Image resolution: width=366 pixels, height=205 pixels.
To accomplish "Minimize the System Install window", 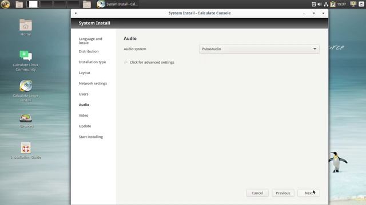I will (304, 14).
